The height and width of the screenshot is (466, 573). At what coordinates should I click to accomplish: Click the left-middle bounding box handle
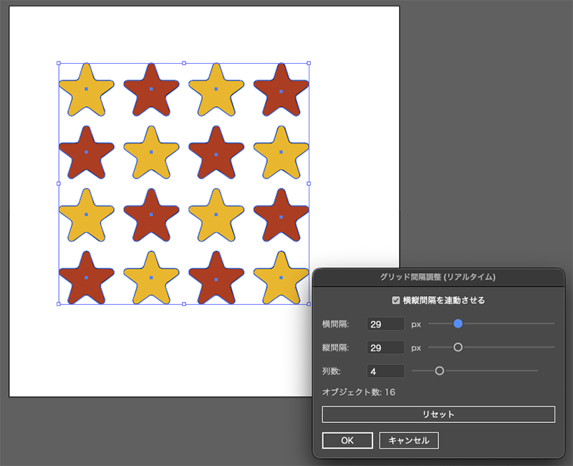(x=59, y=184)
